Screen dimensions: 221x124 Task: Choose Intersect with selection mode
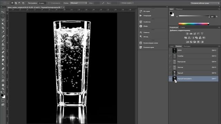pyautogui.click(x=23, y=3)
